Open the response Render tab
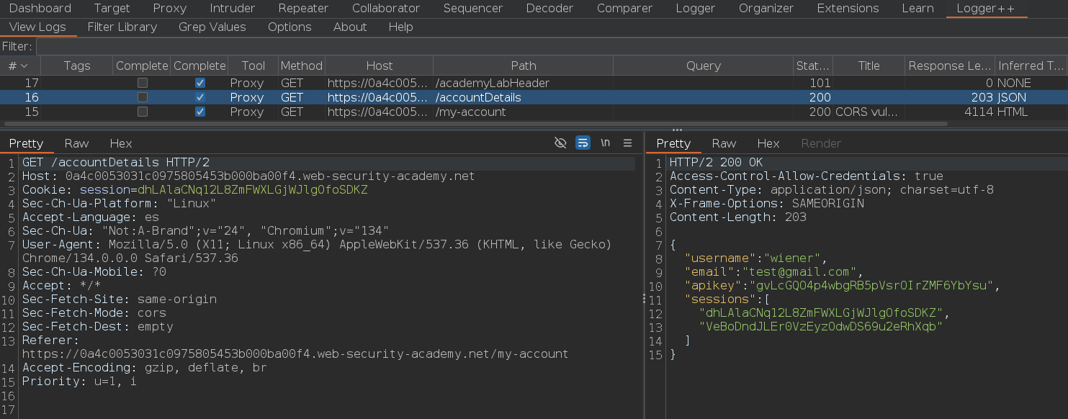The height and width of the screenshot is (419, 1068). [x=821, y=143]
